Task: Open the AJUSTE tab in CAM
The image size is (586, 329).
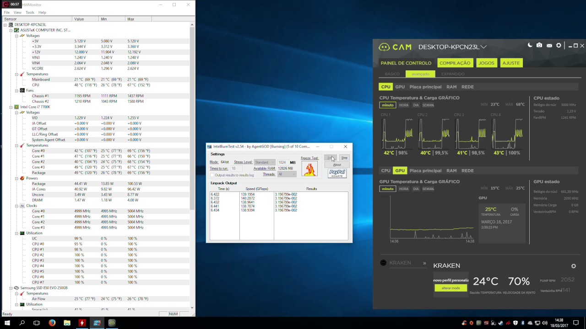Action: tap(511, 63)
